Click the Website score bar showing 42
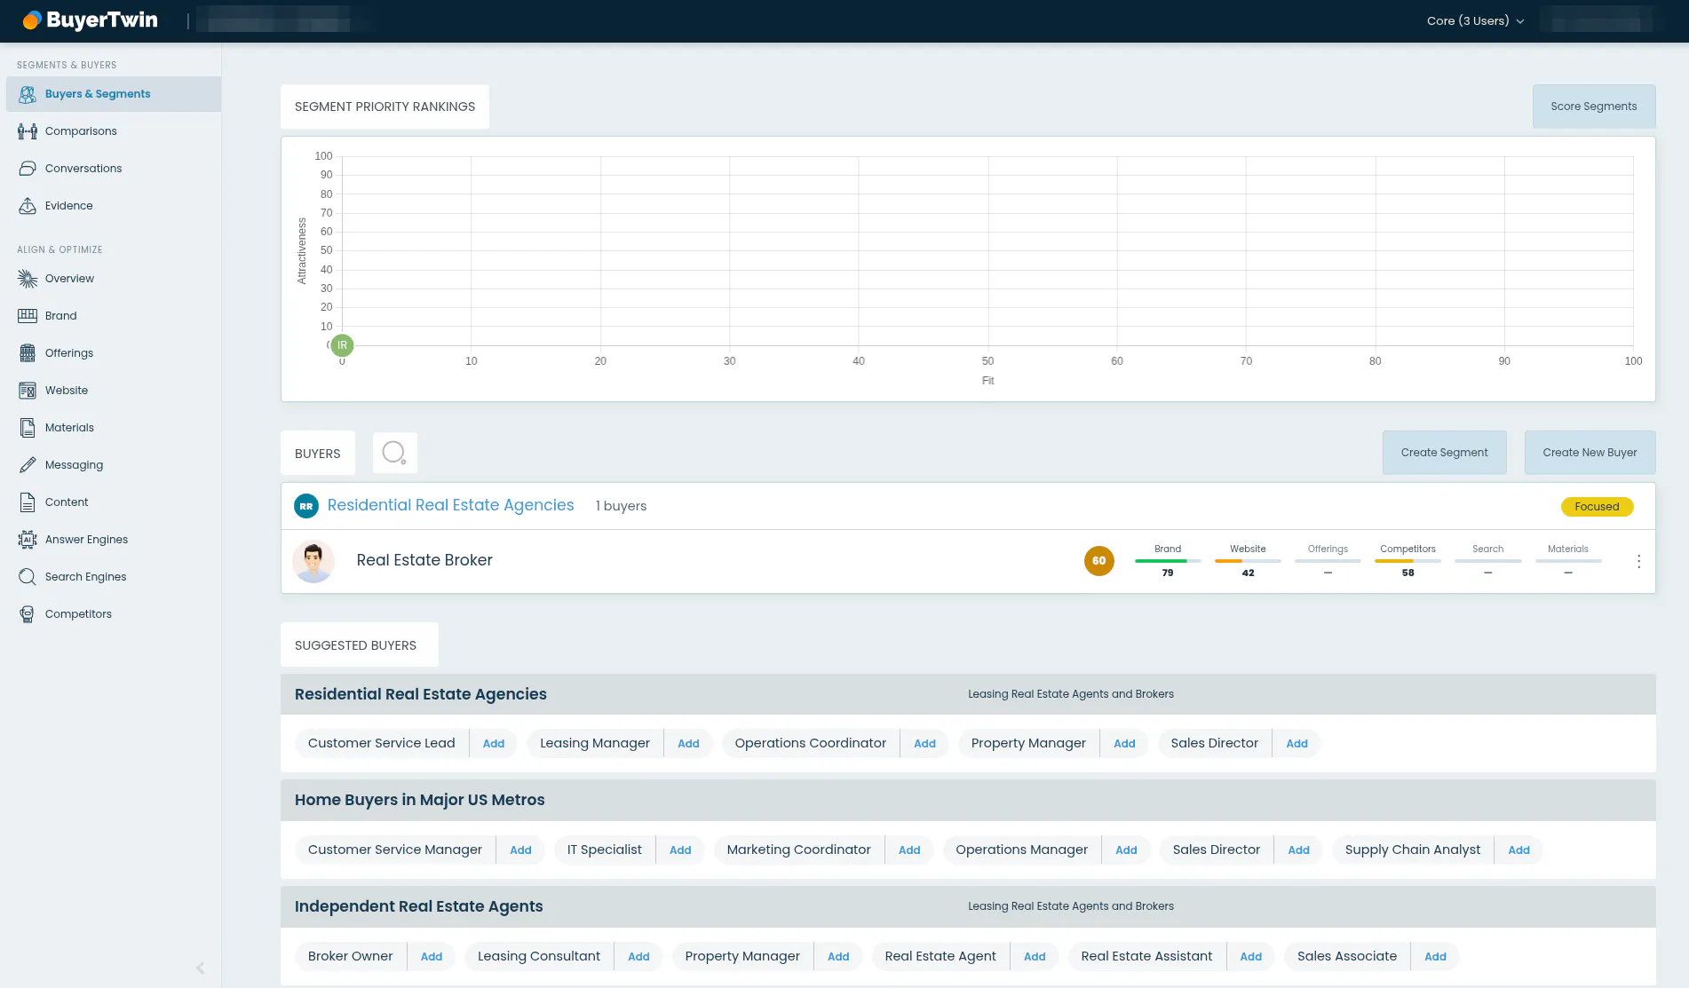This screenshot has height=988, width=1689. coord(1248,561)
